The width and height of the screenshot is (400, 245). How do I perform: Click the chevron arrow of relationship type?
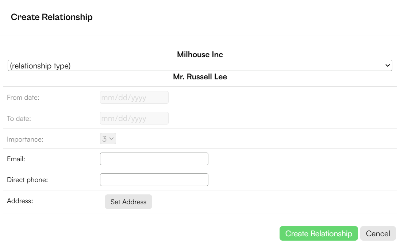tap(388, 66)
